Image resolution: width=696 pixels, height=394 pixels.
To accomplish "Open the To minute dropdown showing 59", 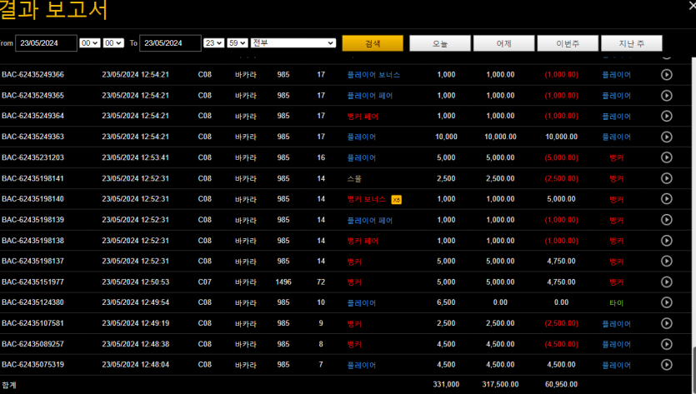I will 237,43.
